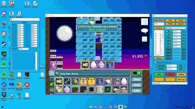The width and height of the screenshot is (195, 109).
Task: Select the egg item with count 120 in inventory grid
Action: [124, 81]
